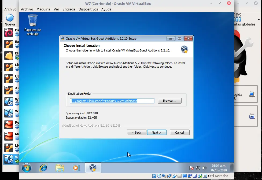Screen dimensions: 262x180
Task: Click the host key arrow indicator icon
Action: 205,176
